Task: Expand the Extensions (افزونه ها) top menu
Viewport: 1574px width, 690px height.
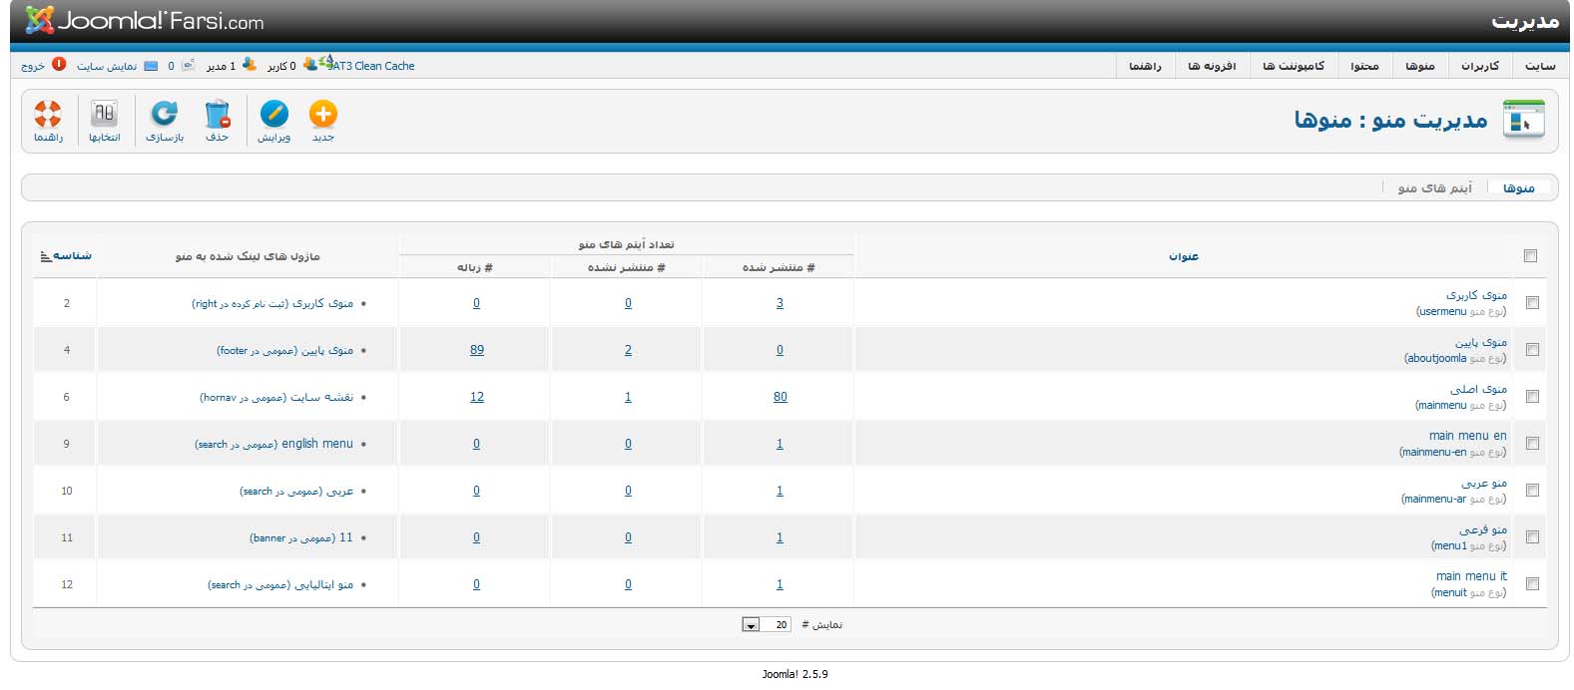Action: (x=1212, y=66)
